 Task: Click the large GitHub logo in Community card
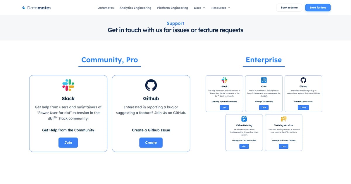tap(151, 85)
